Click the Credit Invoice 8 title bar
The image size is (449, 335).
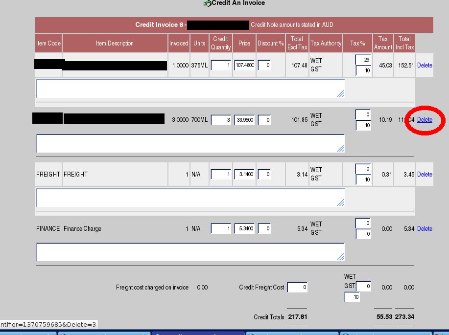(x=234, y=24)
